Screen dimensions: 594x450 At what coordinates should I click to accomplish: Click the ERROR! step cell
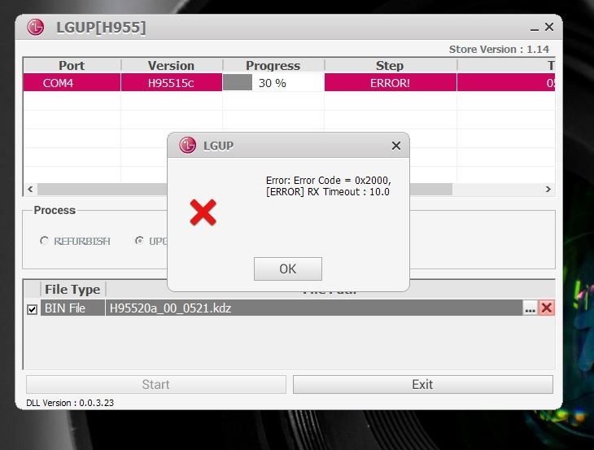(391, 82)
